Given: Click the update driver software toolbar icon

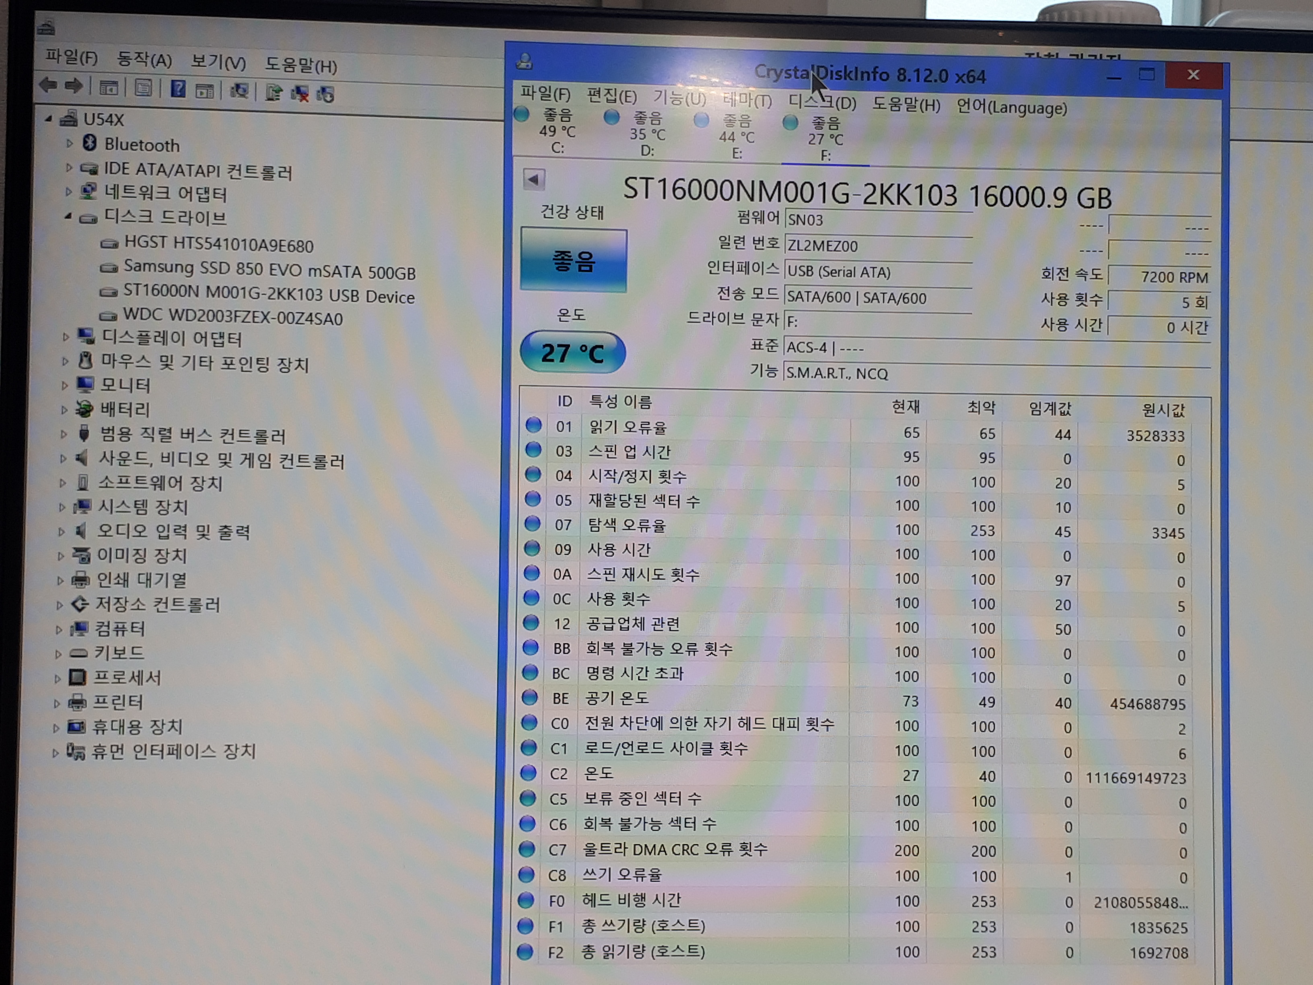Looking at the screenshot, I should click(x=274, y=92).
